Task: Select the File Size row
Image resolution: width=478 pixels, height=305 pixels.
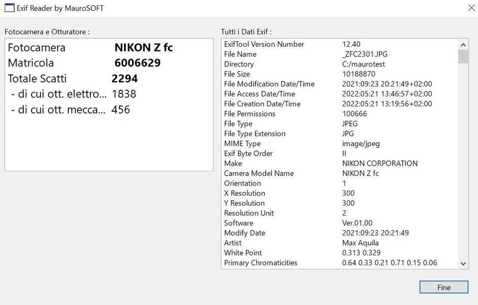Action: point(339,74)
